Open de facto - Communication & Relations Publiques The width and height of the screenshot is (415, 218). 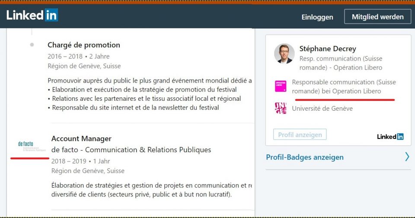(131, 150)
